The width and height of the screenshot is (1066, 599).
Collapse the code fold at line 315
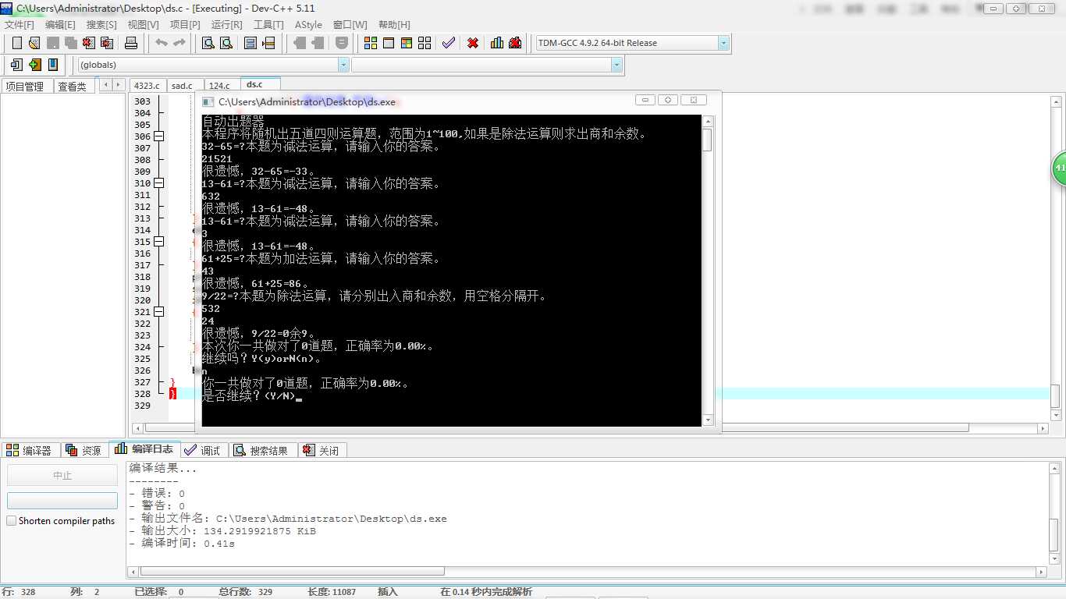159,242
